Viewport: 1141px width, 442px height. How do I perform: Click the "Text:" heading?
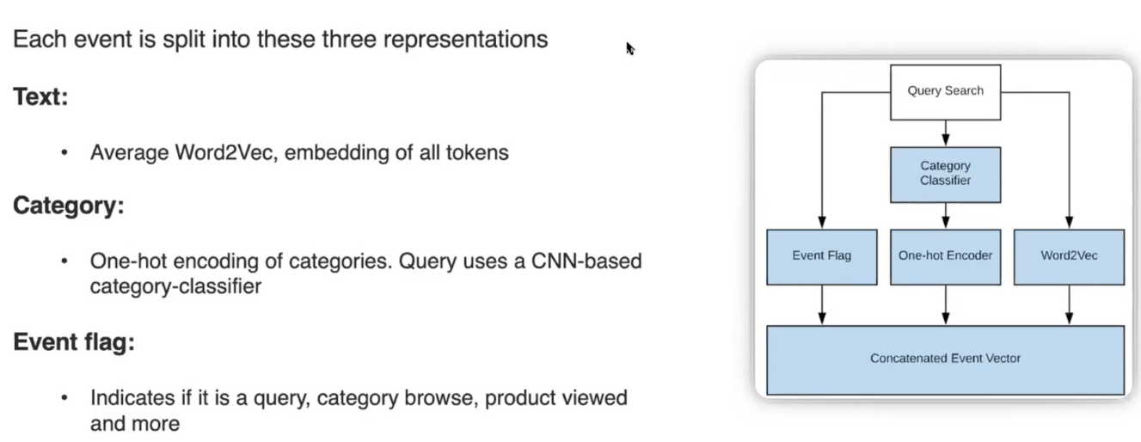[x=40, y=97]
